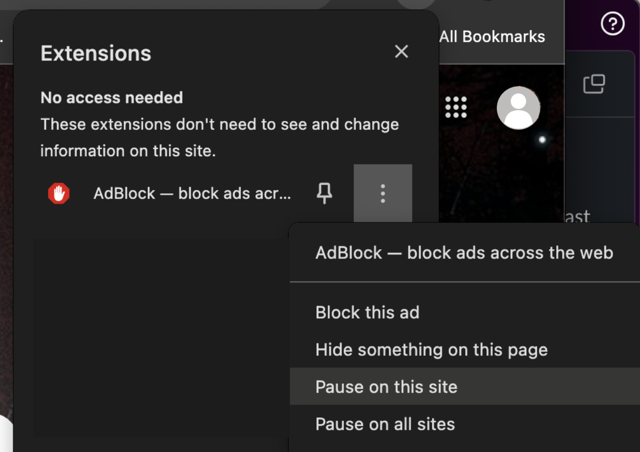This screenshot has width=640, height=452.
Task: Close the Extensions popup
Action: tap(401, 52)
